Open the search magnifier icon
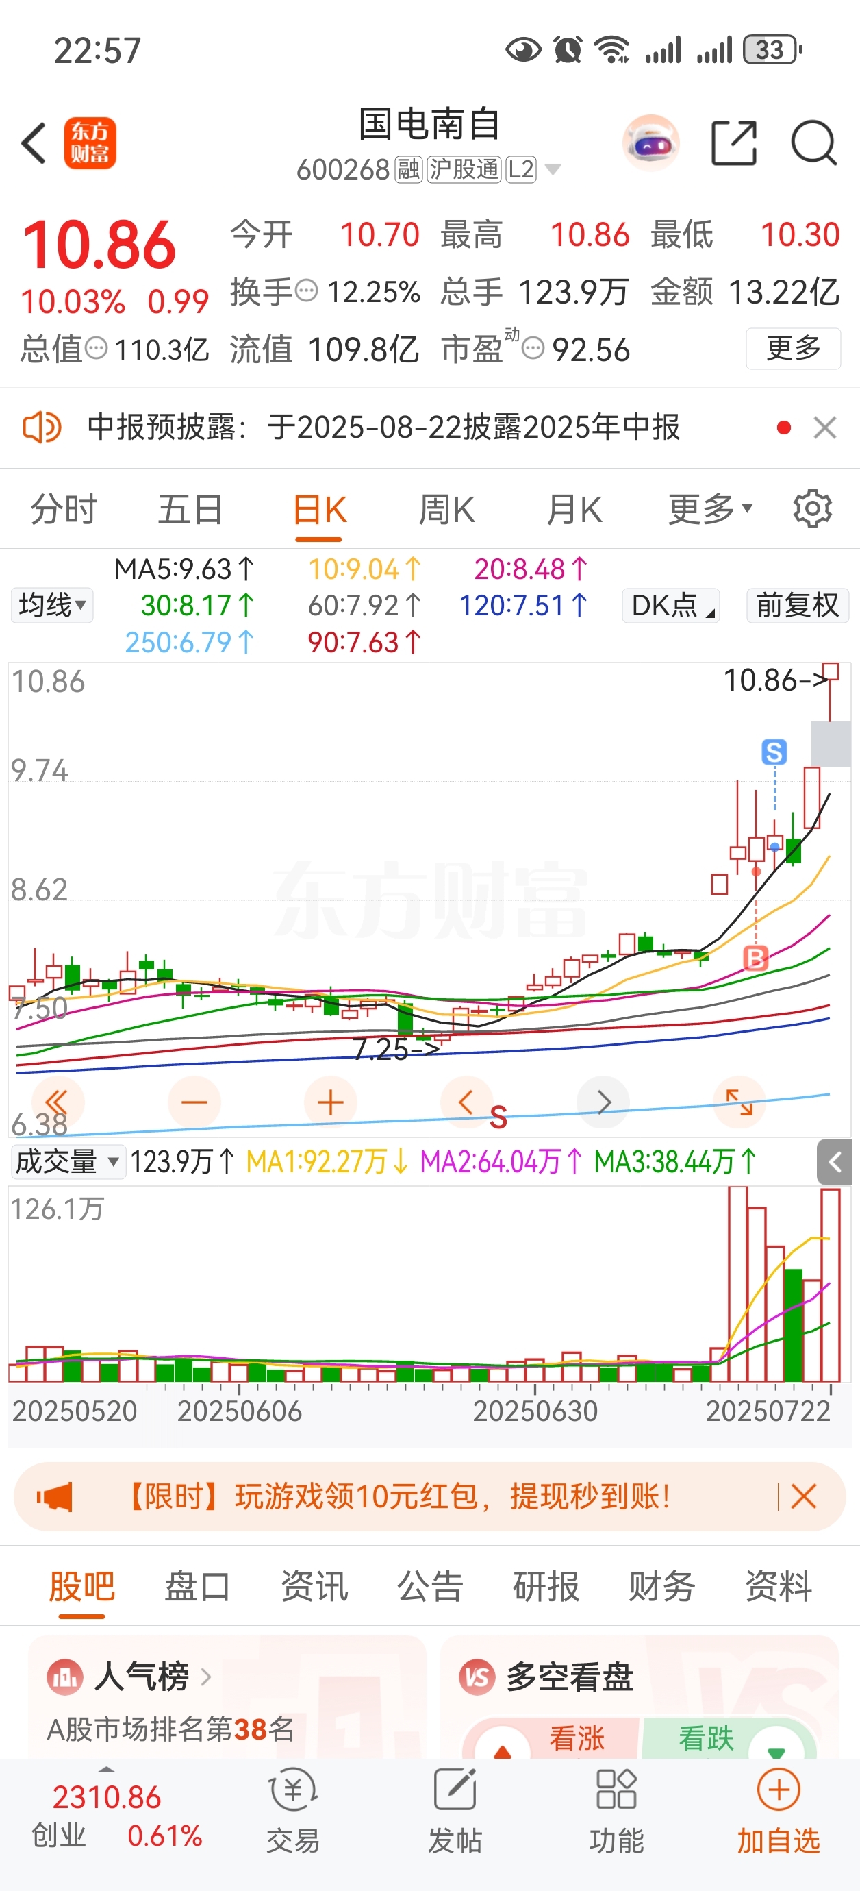 click(x=813, y=143)
